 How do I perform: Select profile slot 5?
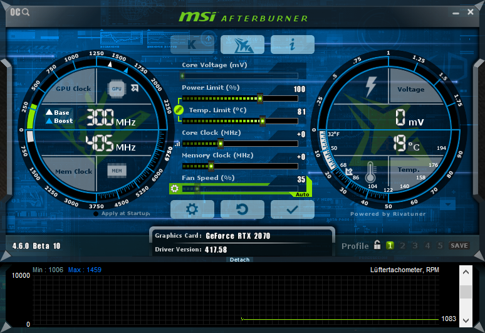coord(440,246)
